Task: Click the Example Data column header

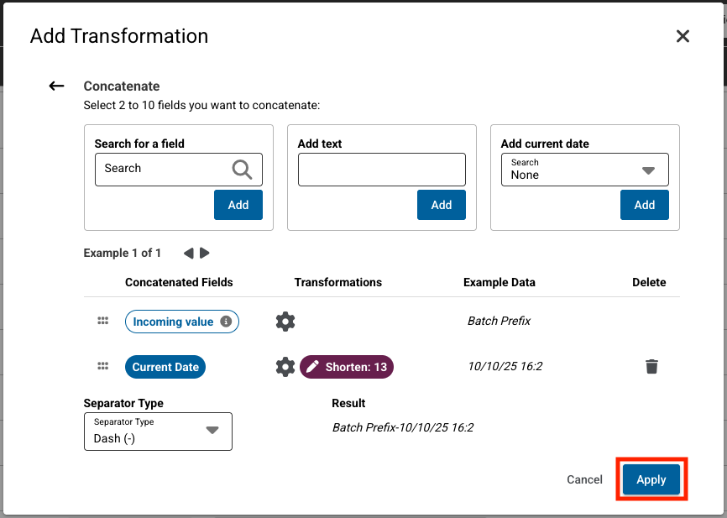Action: 499,282
